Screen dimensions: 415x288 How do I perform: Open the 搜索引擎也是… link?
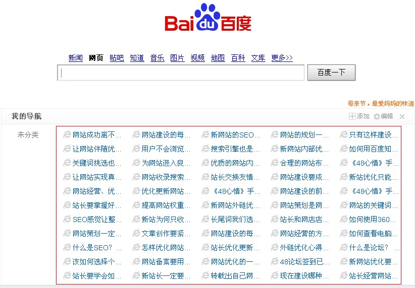[235, 149]
